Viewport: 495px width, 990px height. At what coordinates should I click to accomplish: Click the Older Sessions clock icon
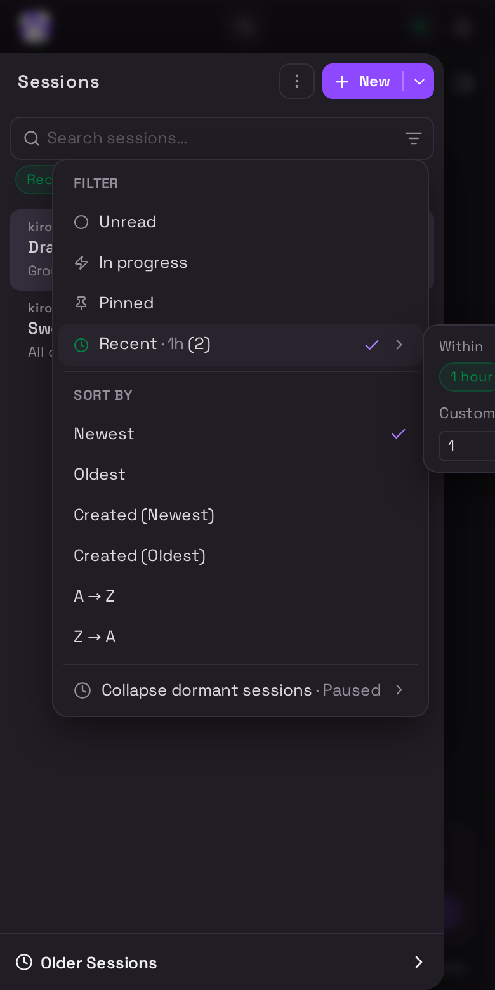24,962
